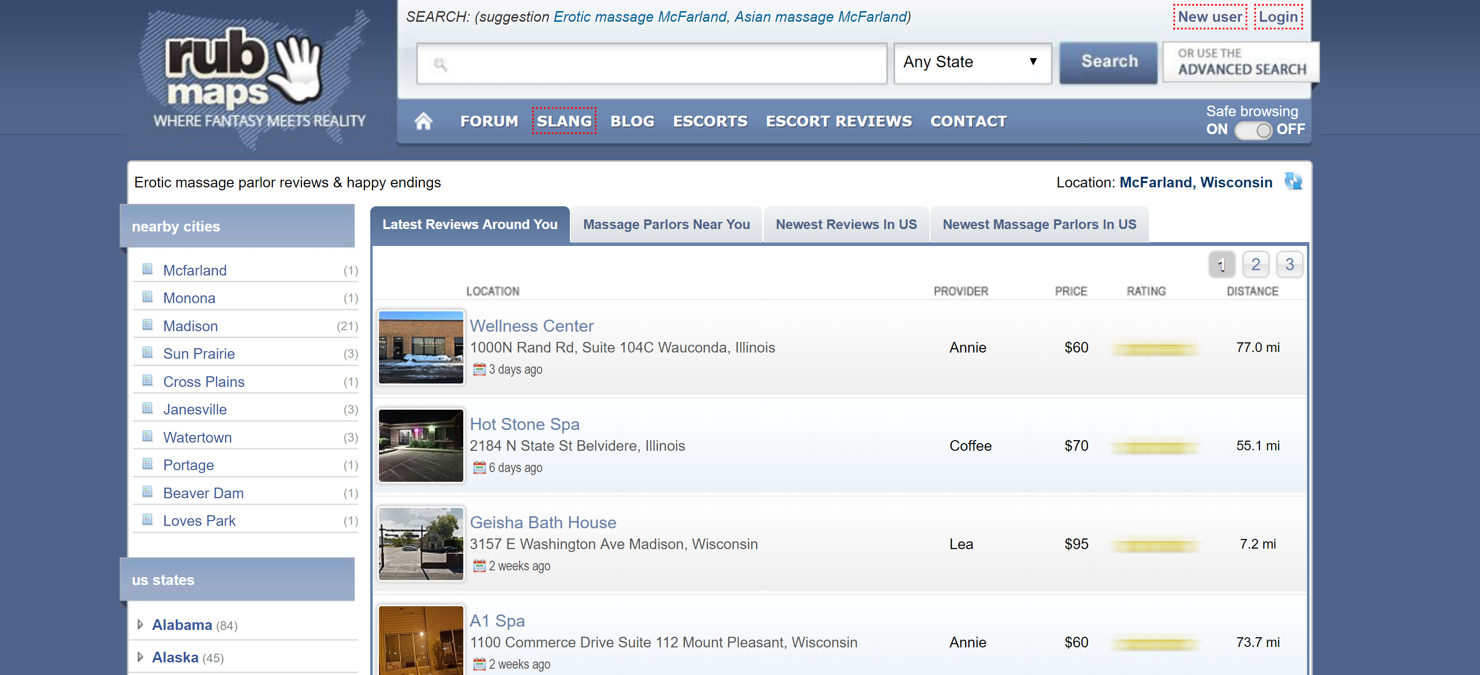Click the refresh location icon
The image size is (1480, 675).
click(1293, 182)
